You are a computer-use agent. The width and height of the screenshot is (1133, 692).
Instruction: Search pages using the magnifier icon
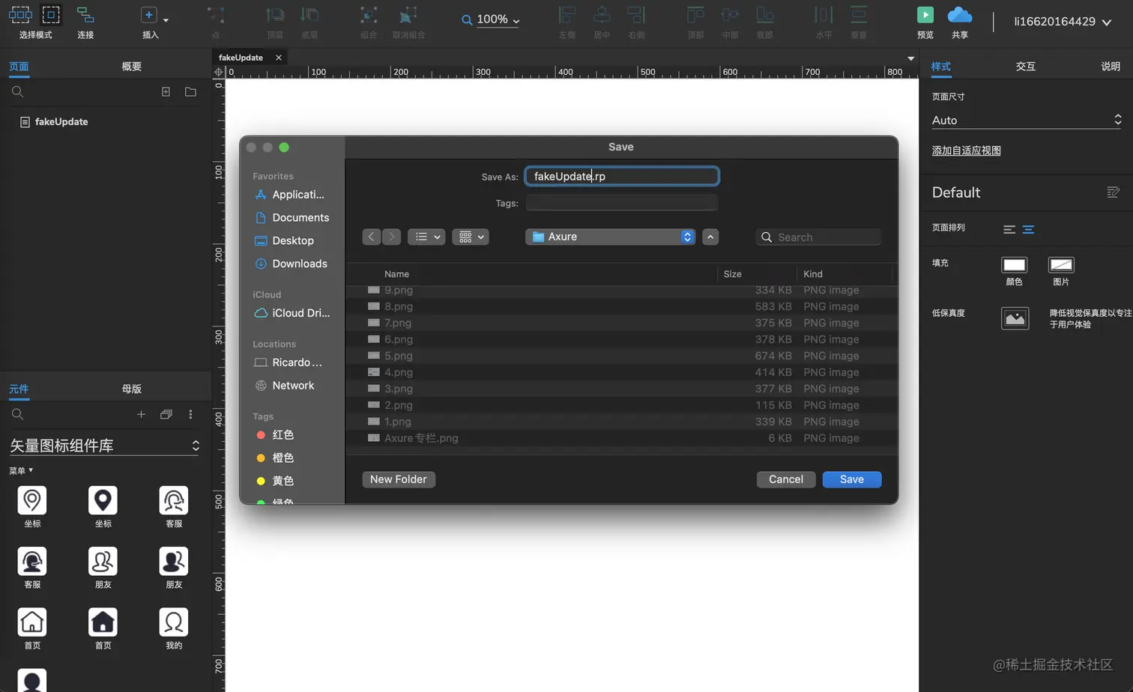tap(18, 91)
